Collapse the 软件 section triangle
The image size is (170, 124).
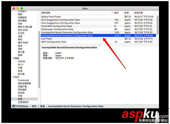coord(13,77)
